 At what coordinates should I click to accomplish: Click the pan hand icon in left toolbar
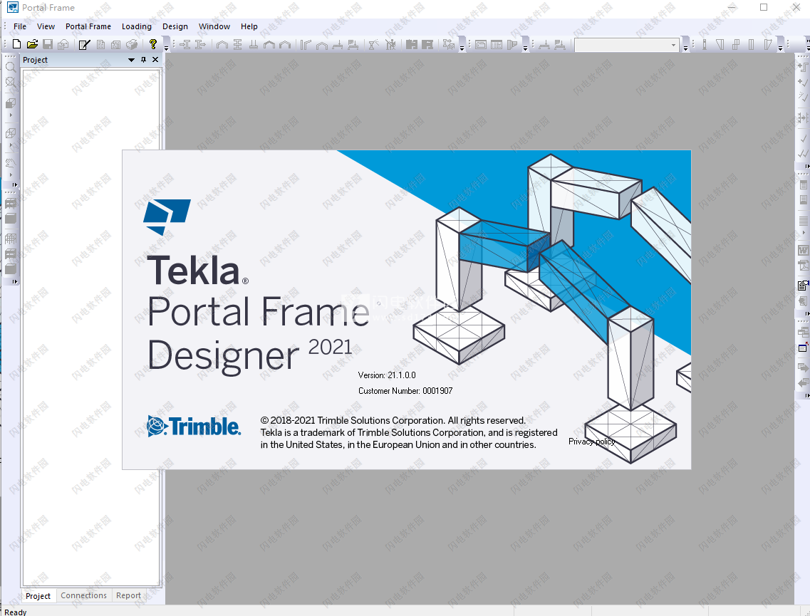pyautogui.click(x=11, y=163)
